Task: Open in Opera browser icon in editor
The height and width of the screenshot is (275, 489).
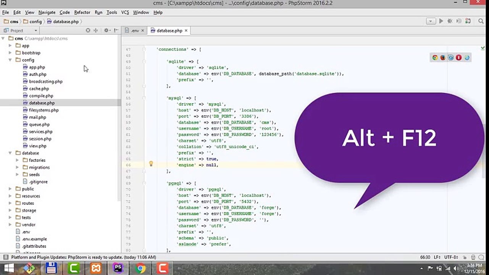Action: [459, 58]
